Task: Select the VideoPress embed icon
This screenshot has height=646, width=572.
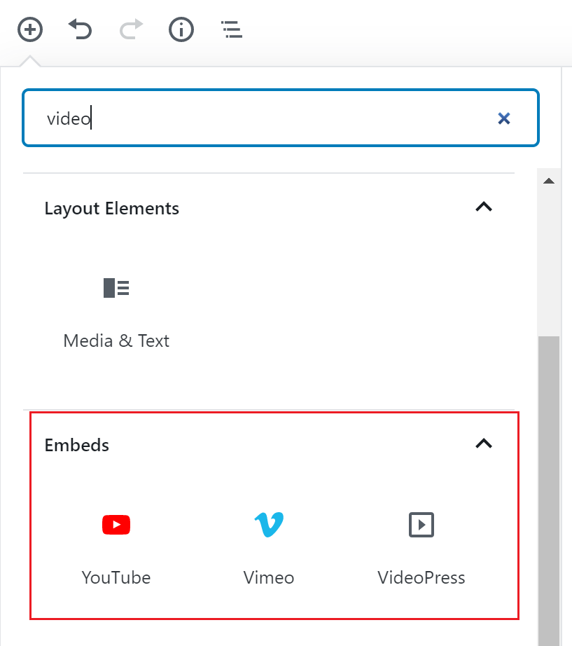Action: [x=421, y=525]
